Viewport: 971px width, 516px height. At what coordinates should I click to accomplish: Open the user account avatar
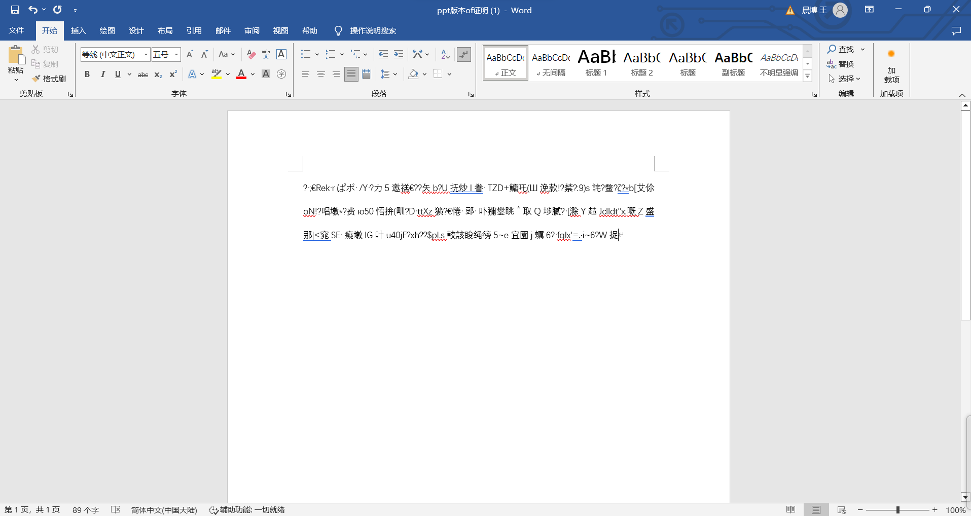pyautogui.click(x=840, y=10)
